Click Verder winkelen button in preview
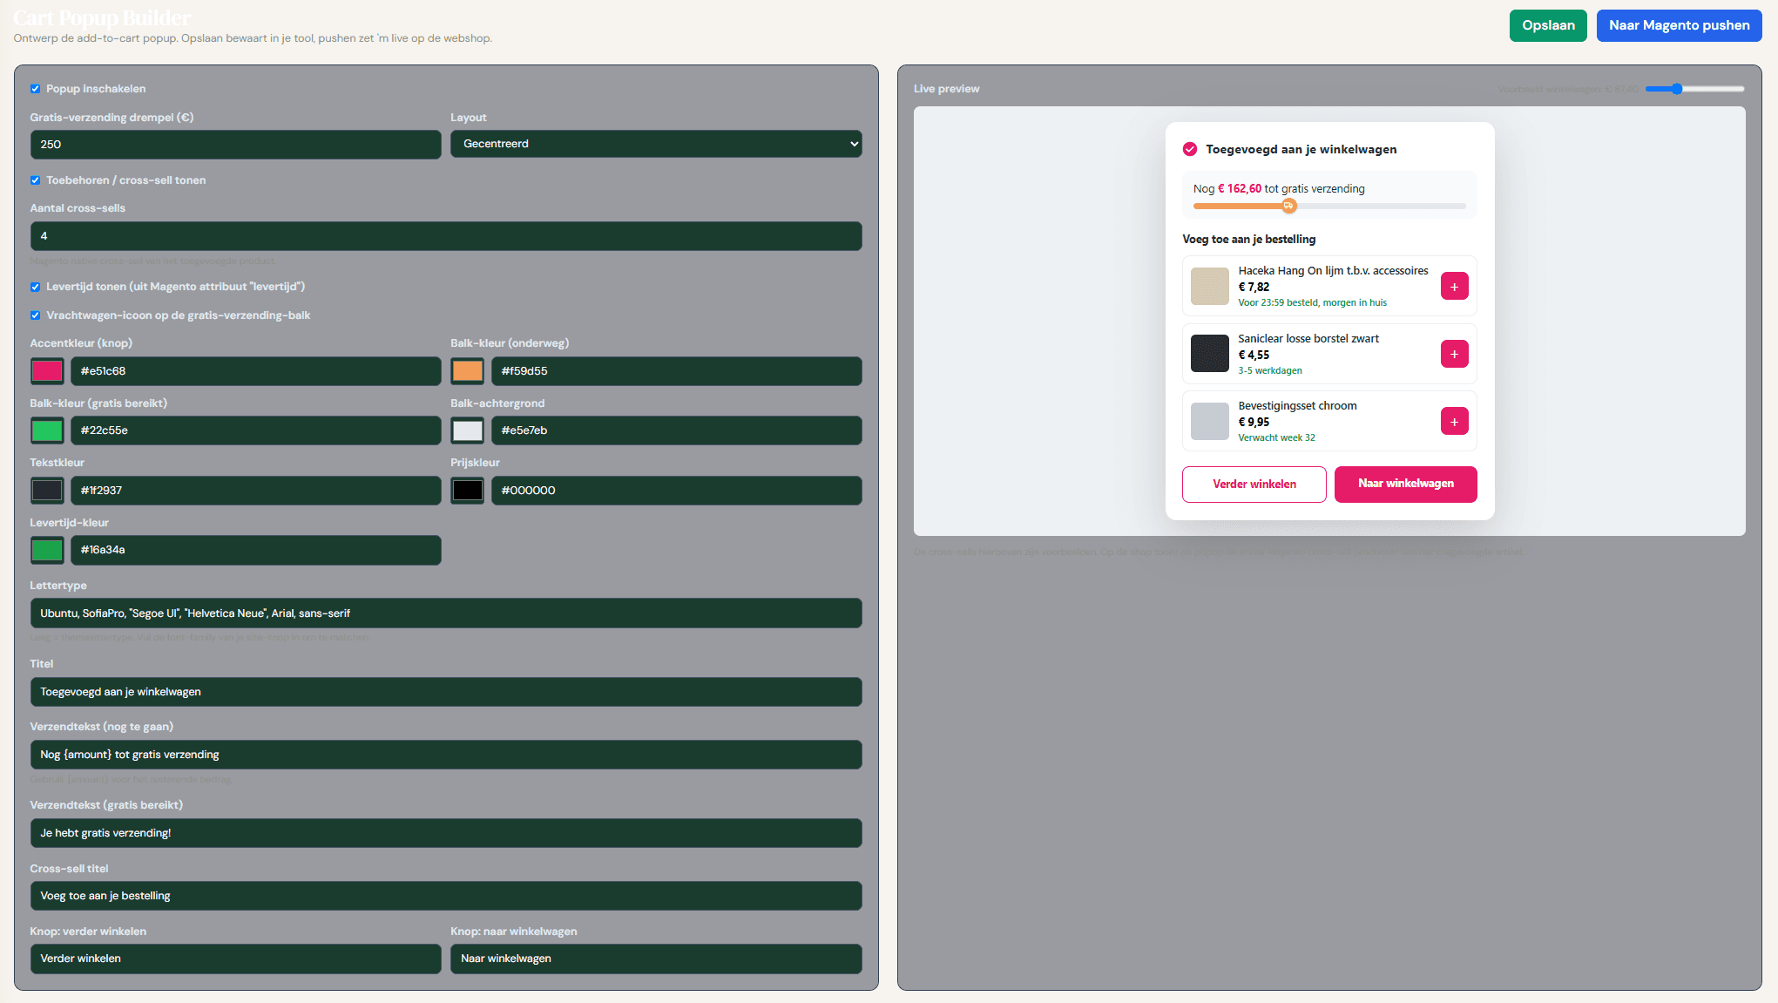 coord(1254,485)
